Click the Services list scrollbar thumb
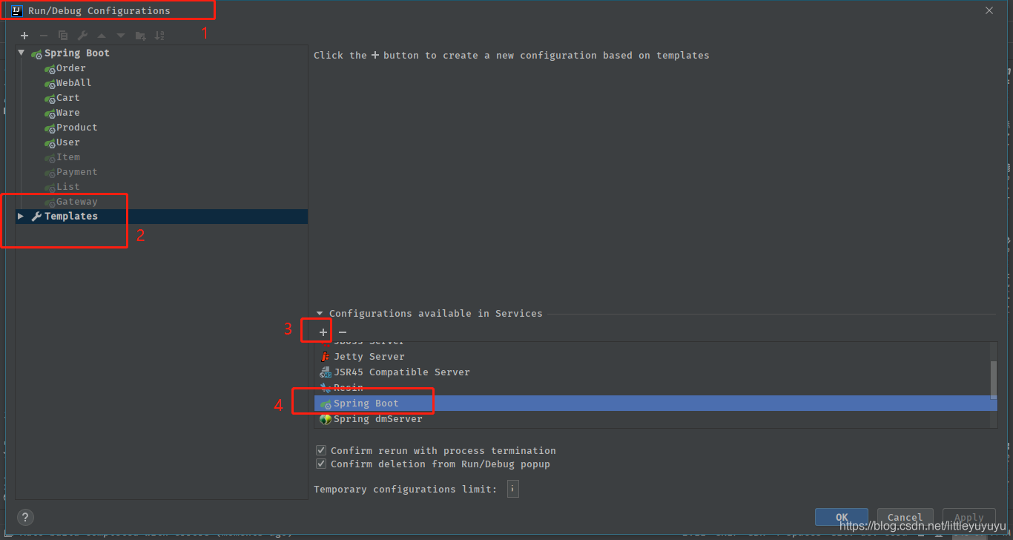 994,381
